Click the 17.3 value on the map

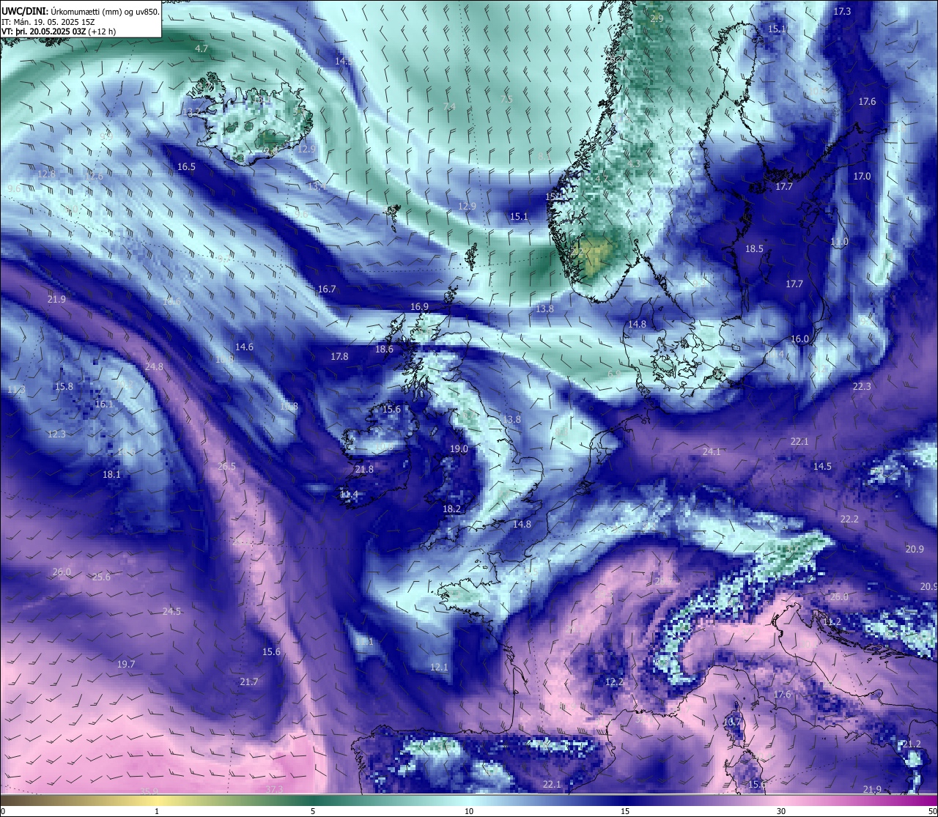pyautogui.click(x=842, y=12)
